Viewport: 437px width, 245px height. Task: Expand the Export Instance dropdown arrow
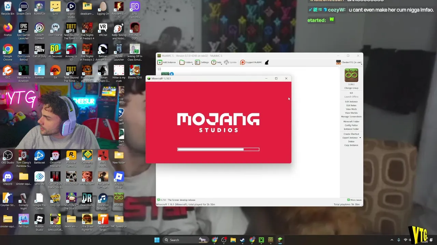click(360, 138)
